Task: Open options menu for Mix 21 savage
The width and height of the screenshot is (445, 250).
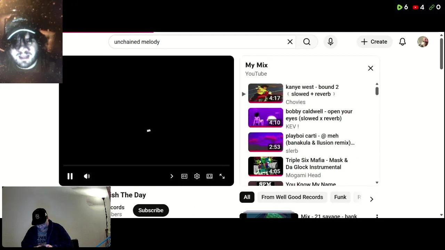Action: (x=377, y=216)
